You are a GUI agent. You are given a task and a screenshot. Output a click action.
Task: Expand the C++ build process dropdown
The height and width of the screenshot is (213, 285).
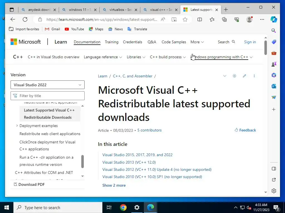pos(168,57)
